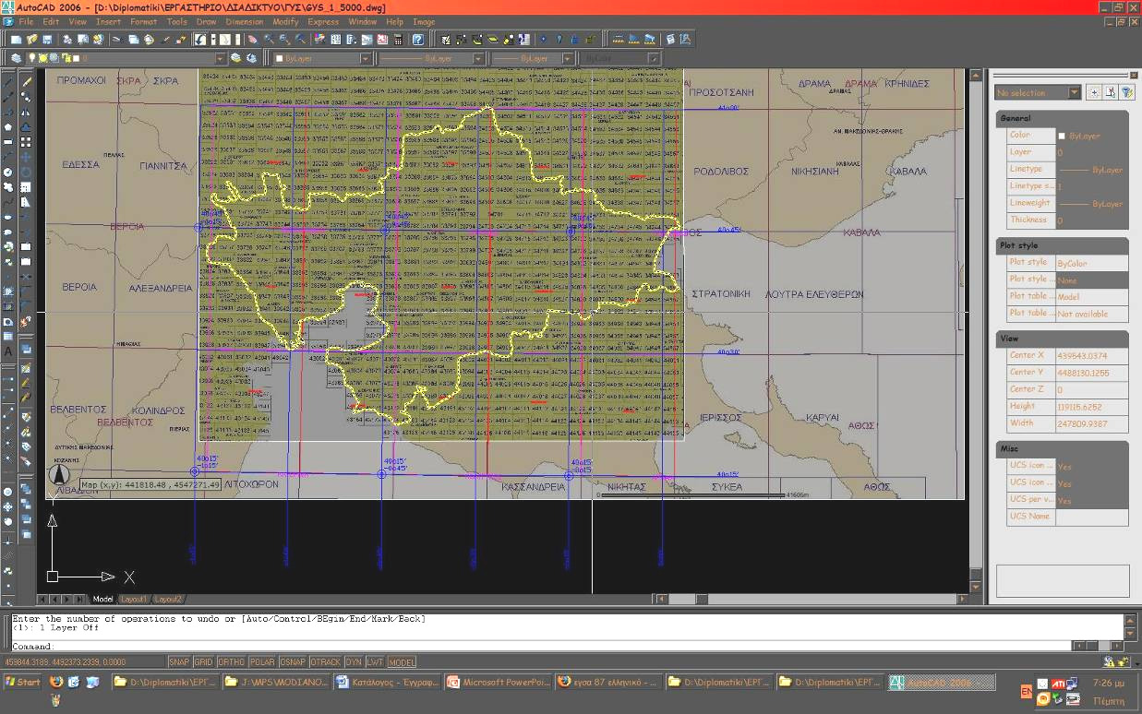Screen dimensions: 1142x714
Task: Click the Thickness value in Properties panel
Action: click(1091, 220)
